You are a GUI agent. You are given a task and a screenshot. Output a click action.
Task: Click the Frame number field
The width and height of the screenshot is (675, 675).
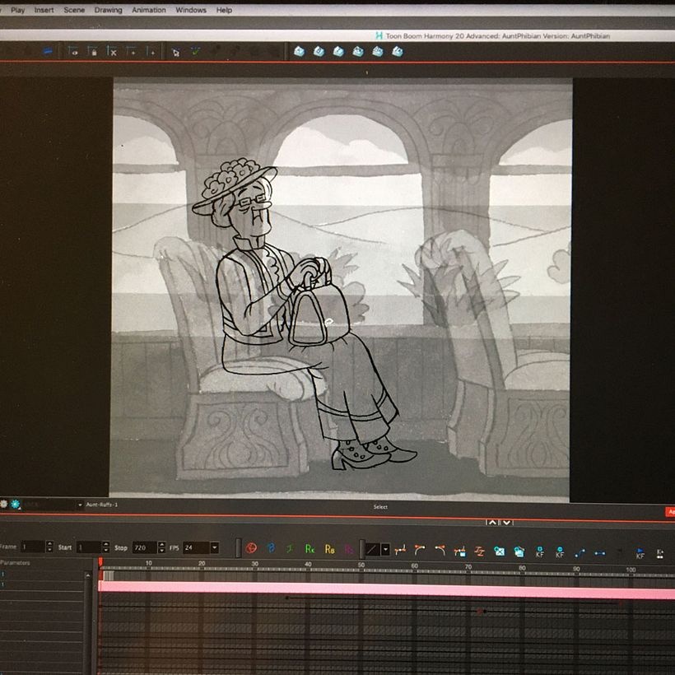[33, 547]
